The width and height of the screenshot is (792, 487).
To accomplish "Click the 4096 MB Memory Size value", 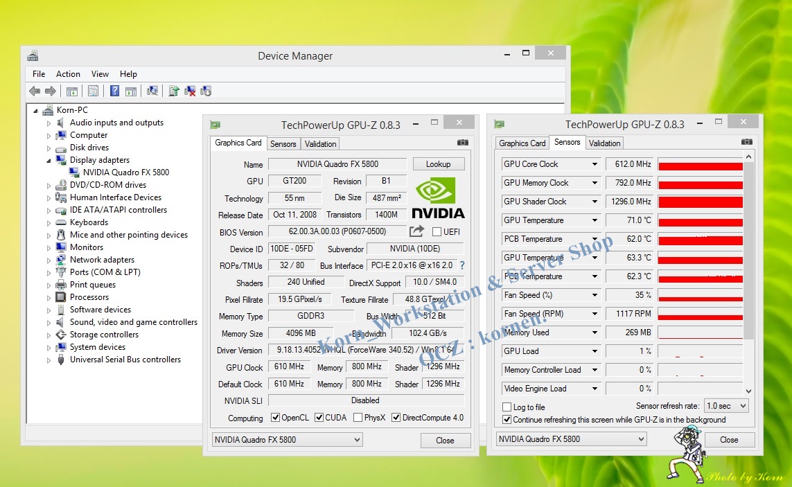I will tap(301, 333).
